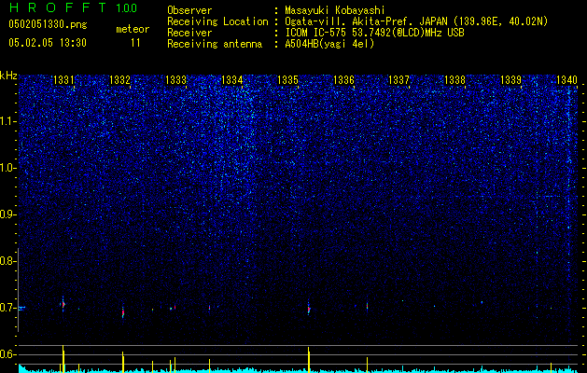
Task: Click the Receiving Location label
Action: tap(217, 22)
